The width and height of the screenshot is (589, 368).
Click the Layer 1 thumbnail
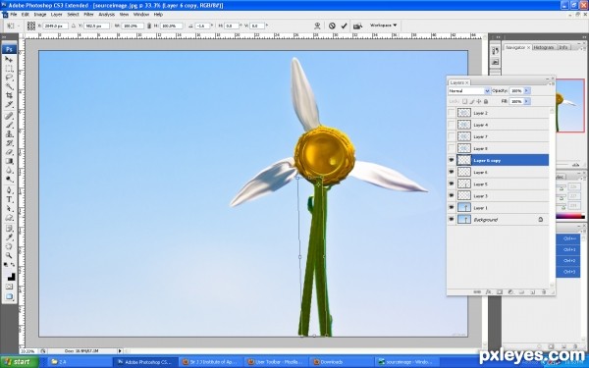[x=464, y=207]
